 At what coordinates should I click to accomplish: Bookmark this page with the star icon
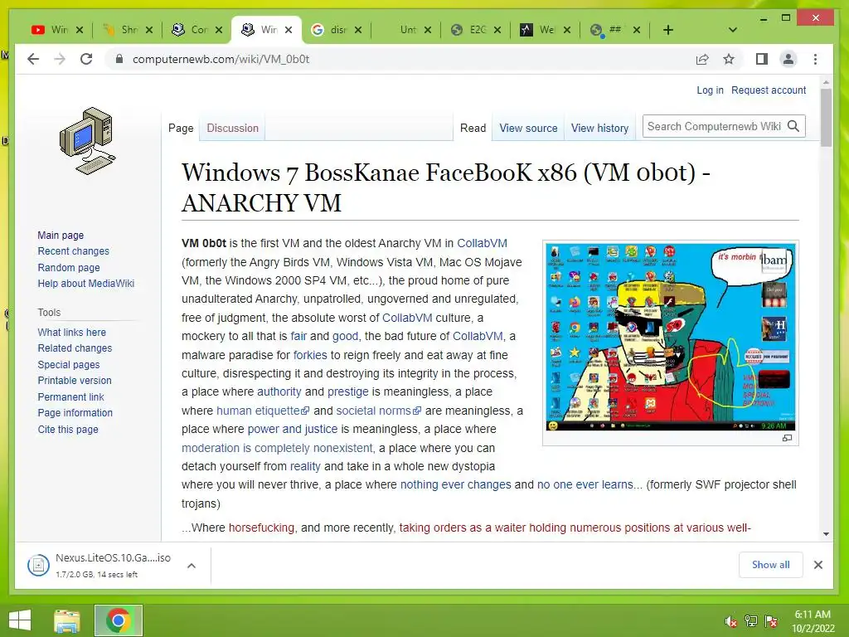(729, 59)
